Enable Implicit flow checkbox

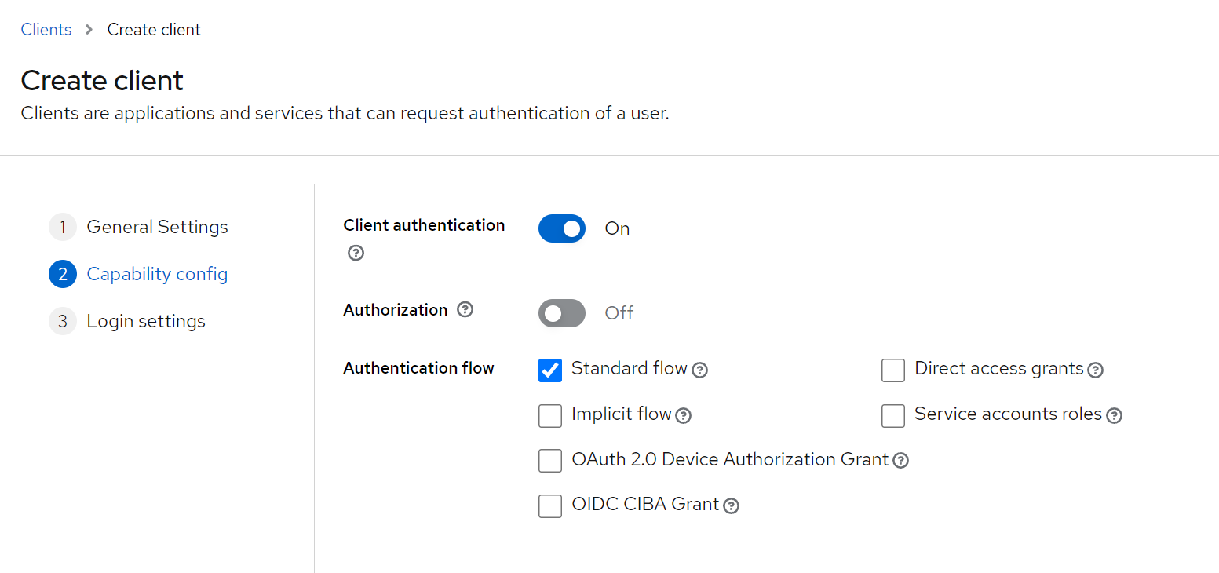click(x=550, y=415)
